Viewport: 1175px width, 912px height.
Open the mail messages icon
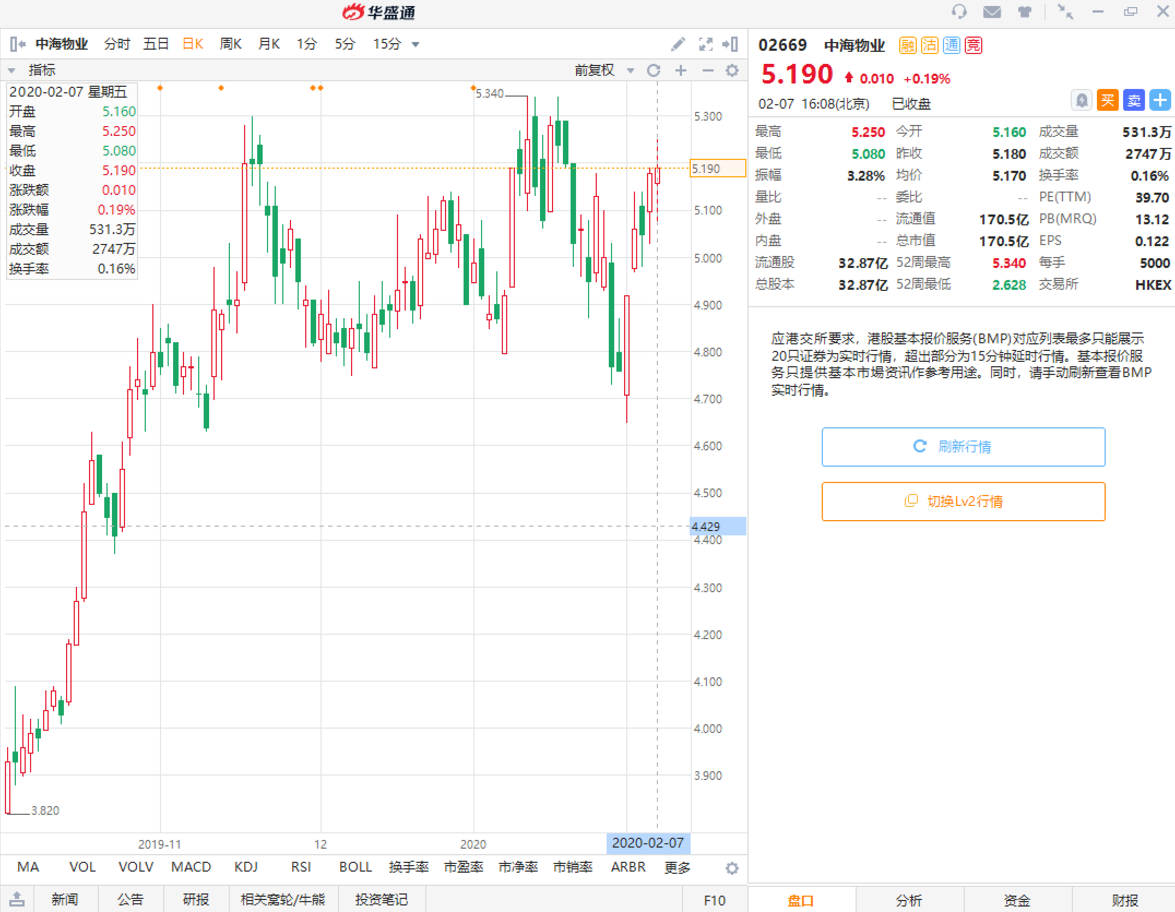[x=992, y=11]
